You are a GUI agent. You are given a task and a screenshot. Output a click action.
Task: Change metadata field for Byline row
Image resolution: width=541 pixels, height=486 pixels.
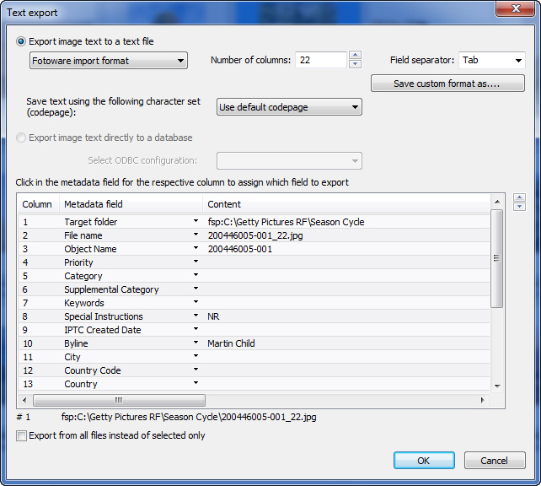[x=196, y=343]
